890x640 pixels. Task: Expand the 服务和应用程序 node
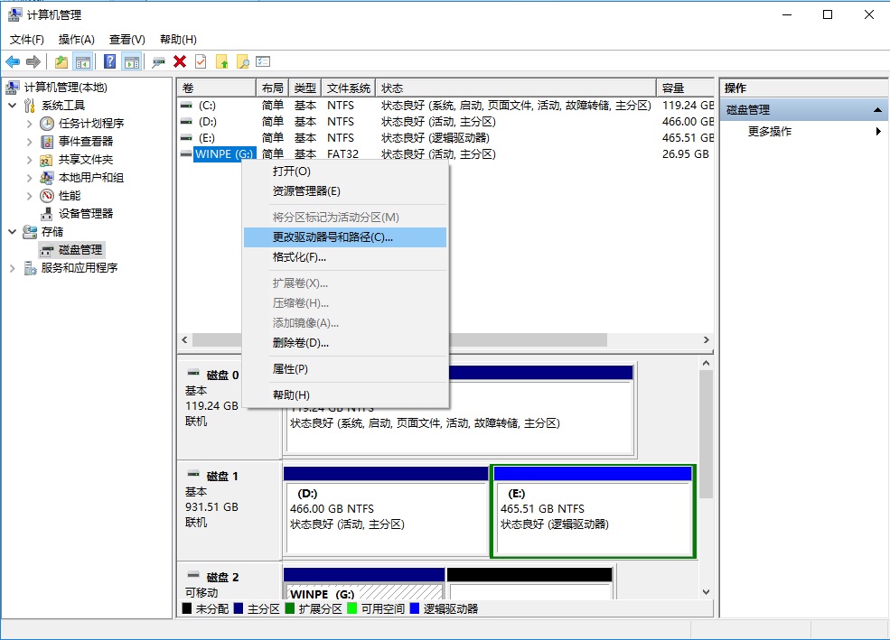pyautogui.click(x=13, y=268)
